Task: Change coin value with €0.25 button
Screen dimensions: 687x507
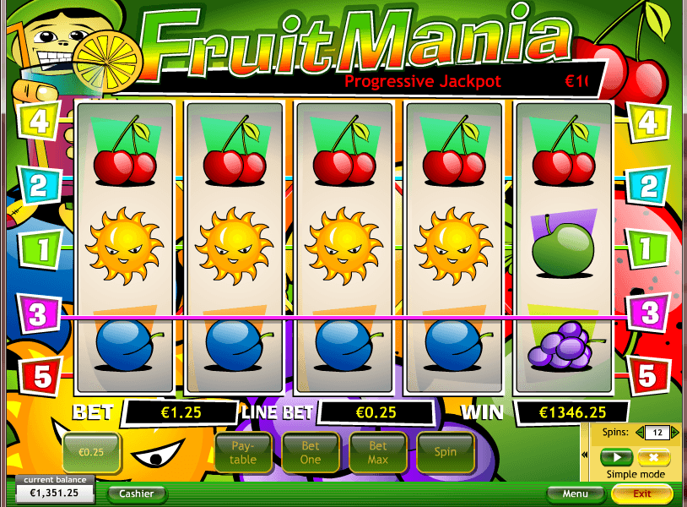Action: pos(91,452)
